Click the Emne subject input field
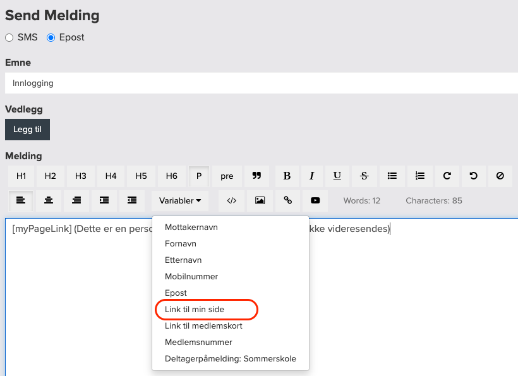The height and width of the screenshot is (376, 518). [x=262, y=83]
